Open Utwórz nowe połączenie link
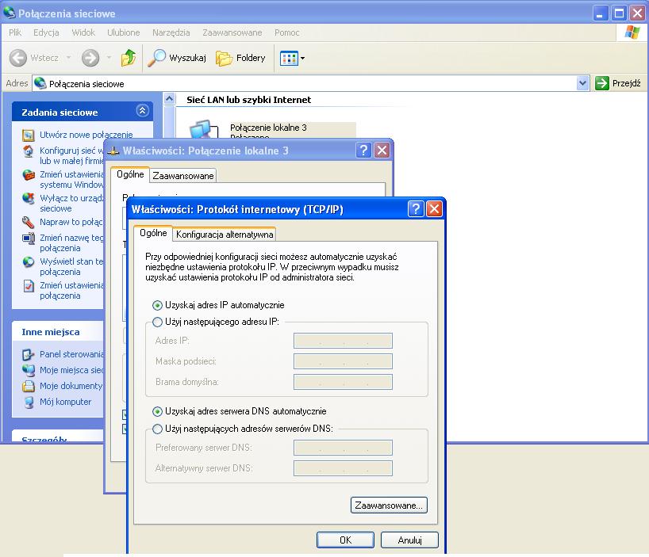The image size is (649, 557). tap(86, 135)
